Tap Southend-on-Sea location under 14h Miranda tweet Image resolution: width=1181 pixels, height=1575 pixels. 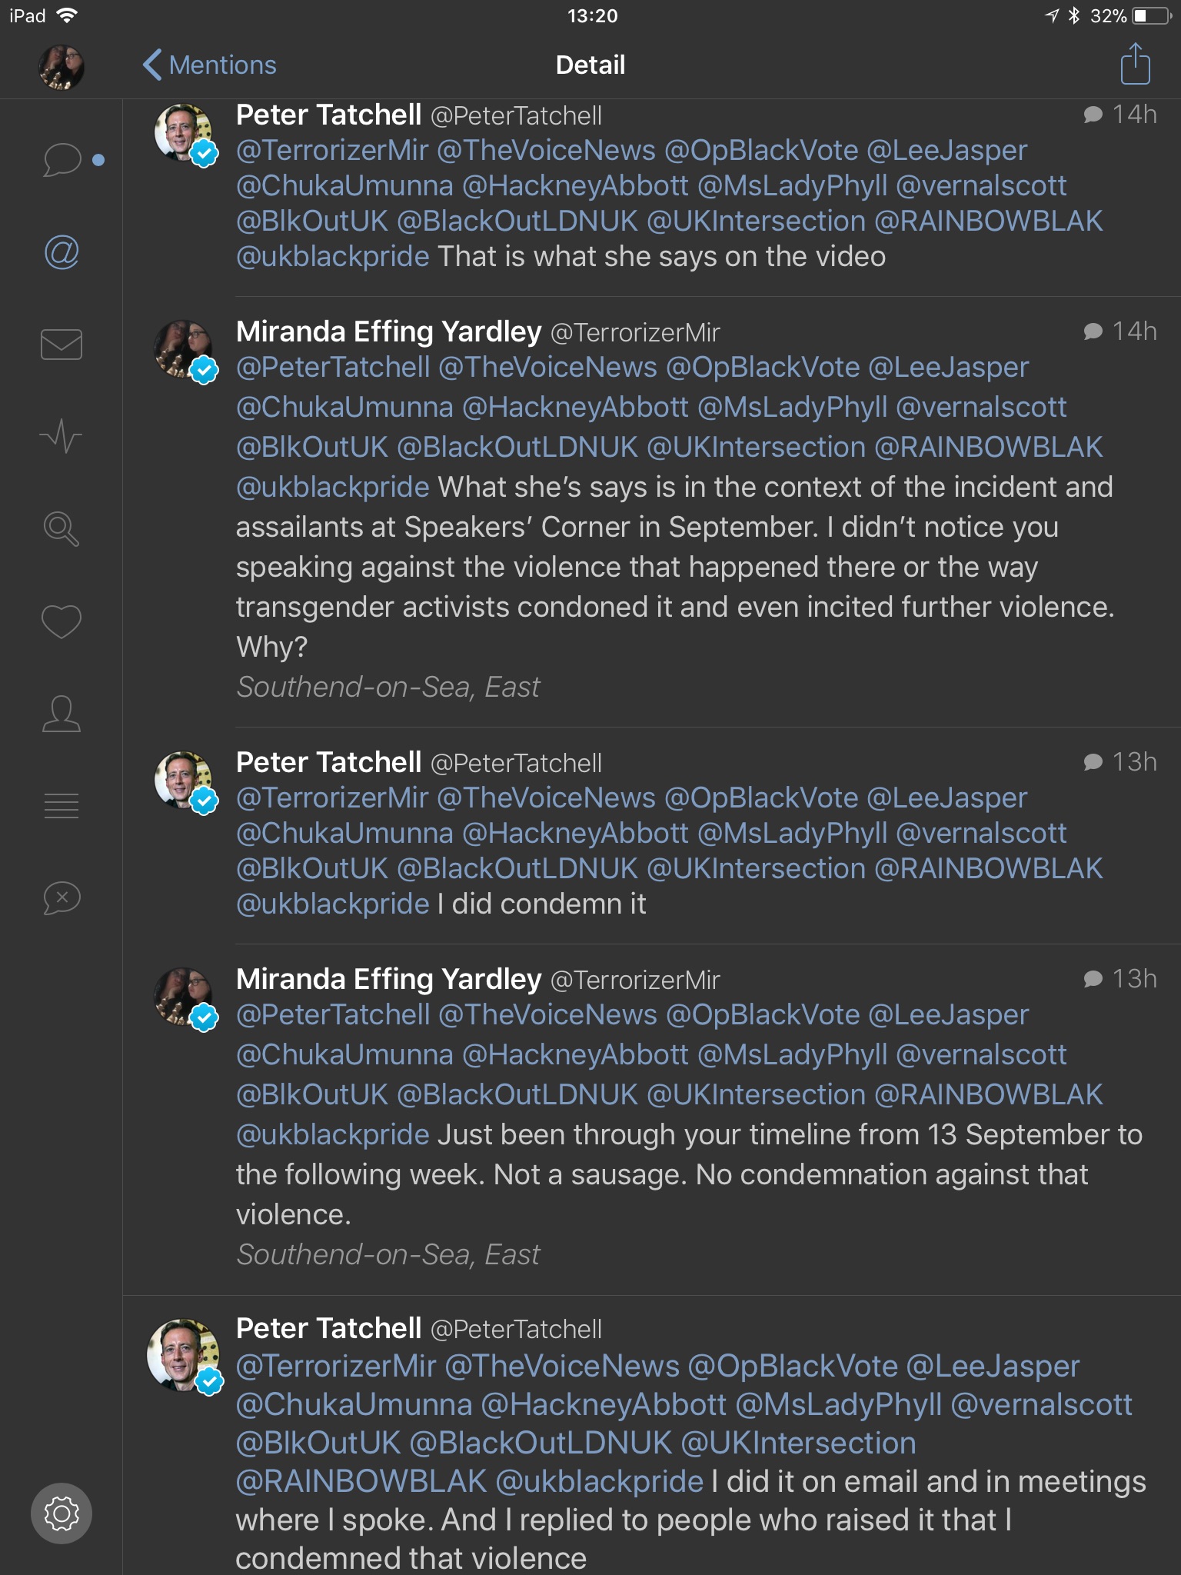(388, 687)
